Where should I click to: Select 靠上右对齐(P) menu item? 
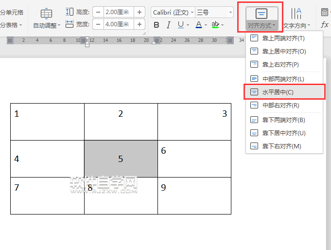[284, 65]
